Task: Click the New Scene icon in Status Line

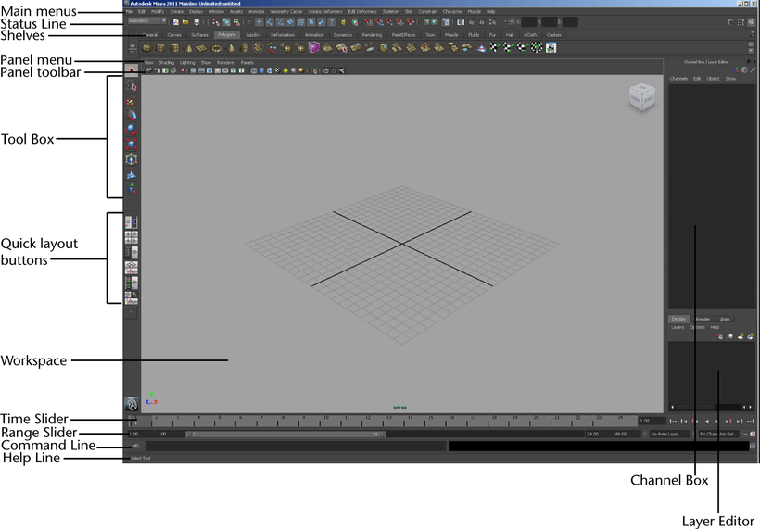Action: [175, 22]
